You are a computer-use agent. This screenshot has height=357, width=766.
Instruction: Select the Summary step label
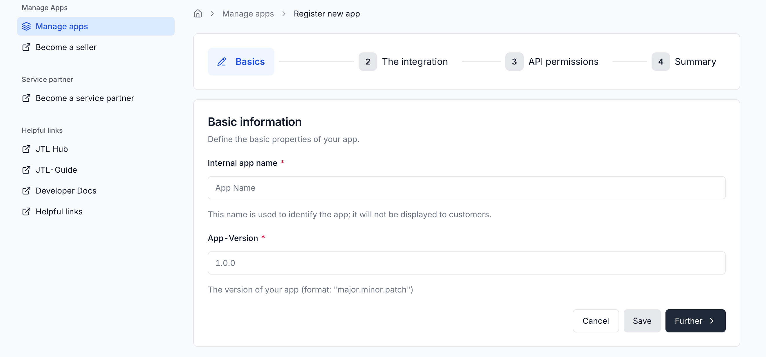pyautogui.click(x=696, y=62)
